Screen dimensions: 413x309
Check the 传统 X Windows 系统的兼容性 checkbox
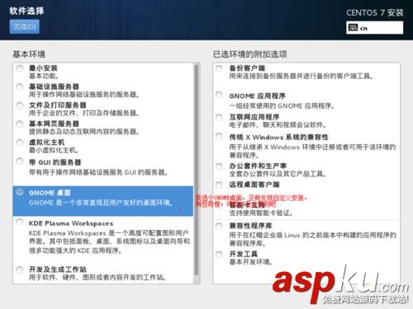[219, 136]
